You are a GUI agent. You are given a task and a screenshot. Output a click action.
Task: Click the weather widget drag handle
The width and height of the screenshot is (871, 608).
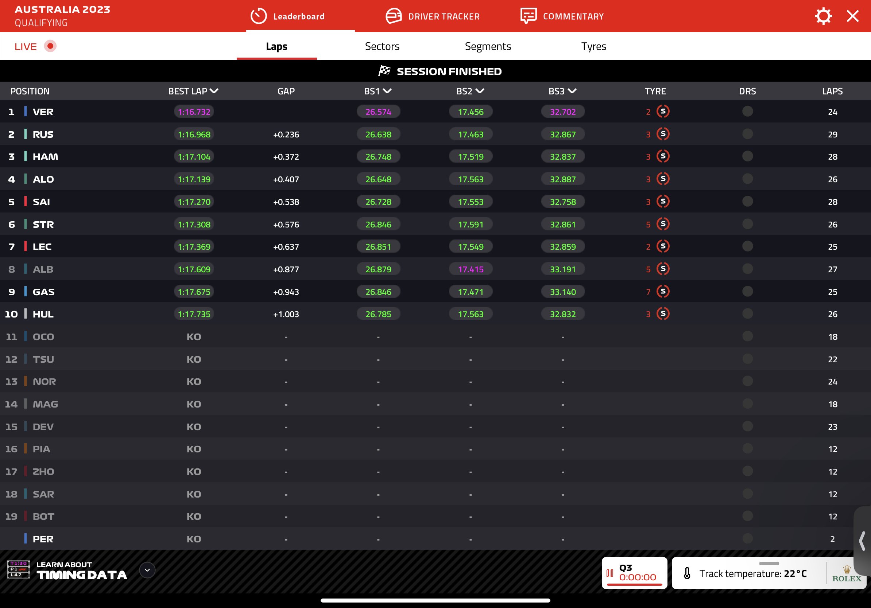tap(769, 563)
